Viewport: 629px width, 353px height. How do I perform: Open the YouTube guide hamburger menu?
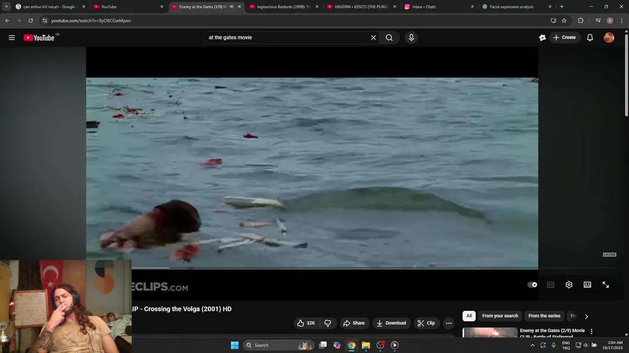(x=12, y=38)
